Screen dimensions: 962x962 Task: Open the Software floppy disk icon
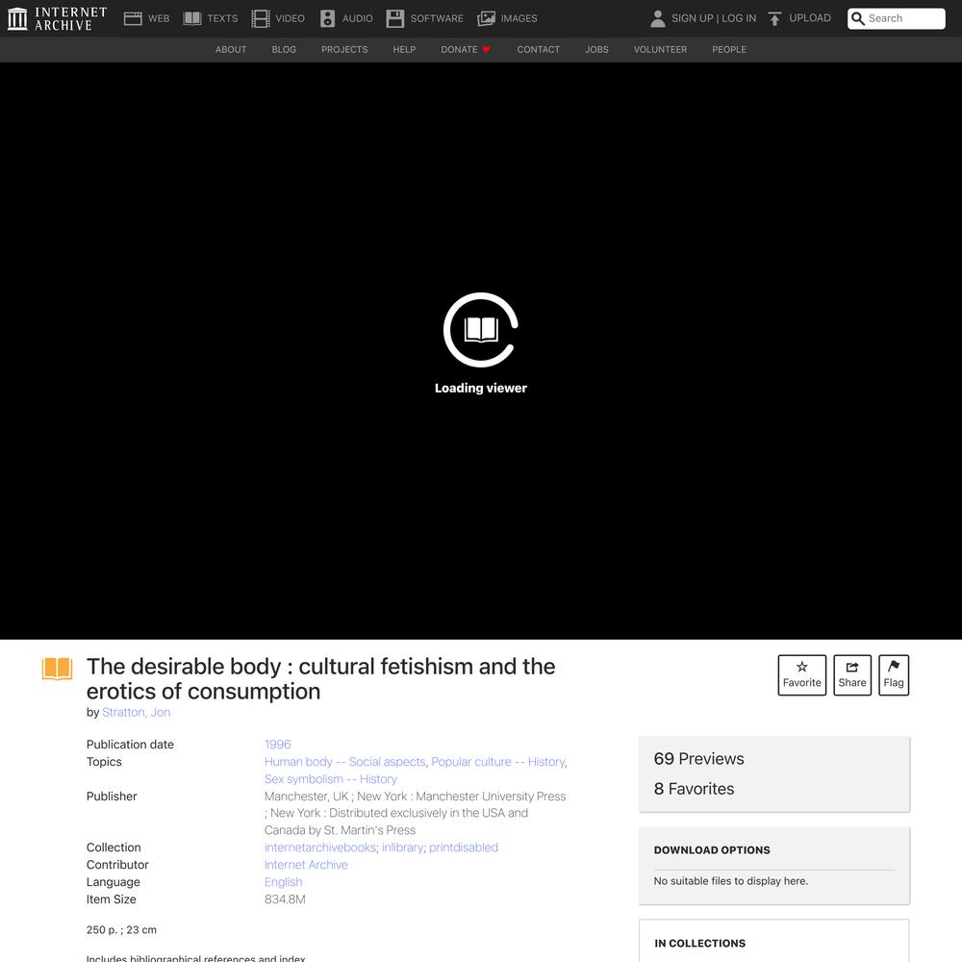[x=395, y=18]
